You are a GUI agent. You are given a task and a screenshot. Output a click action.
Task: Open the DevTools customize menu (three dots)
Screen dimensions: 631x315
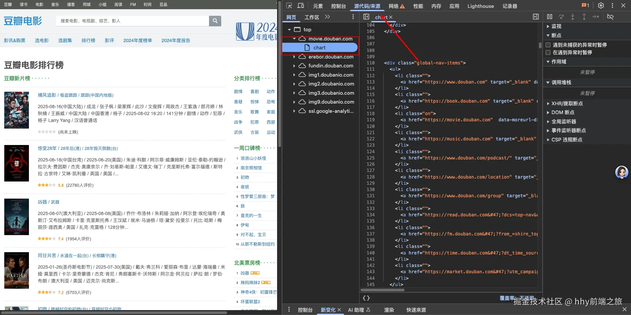(612, 6)
